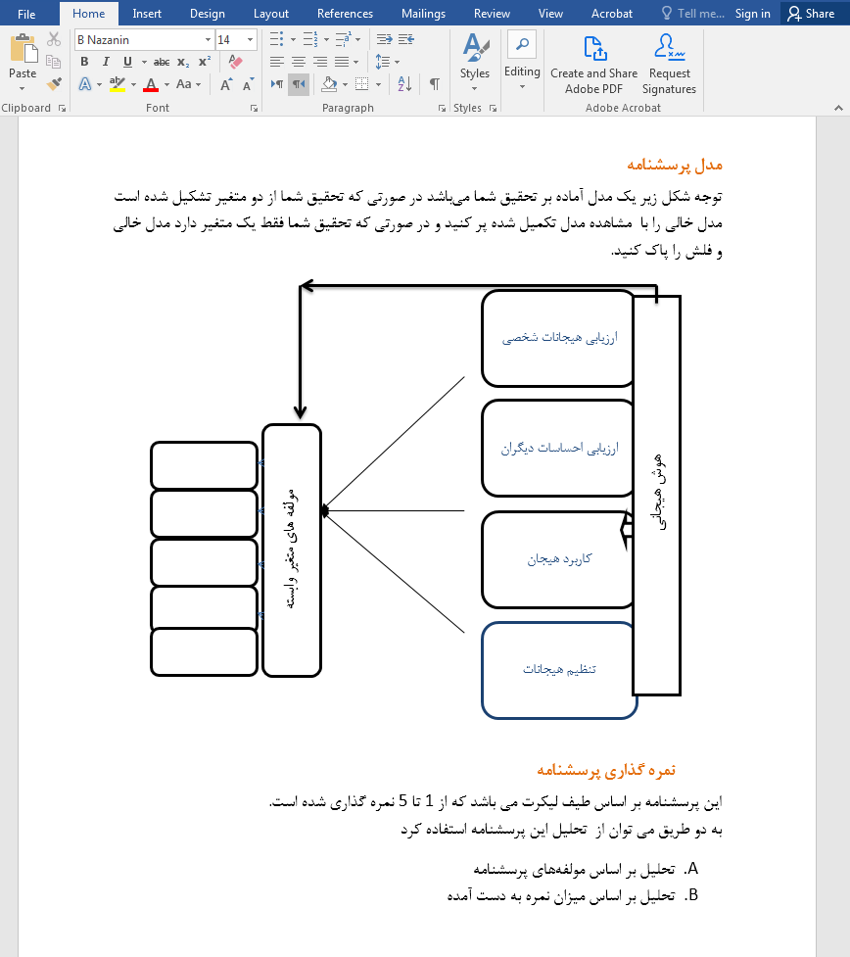Apply subscript formatting

[181, 61]
